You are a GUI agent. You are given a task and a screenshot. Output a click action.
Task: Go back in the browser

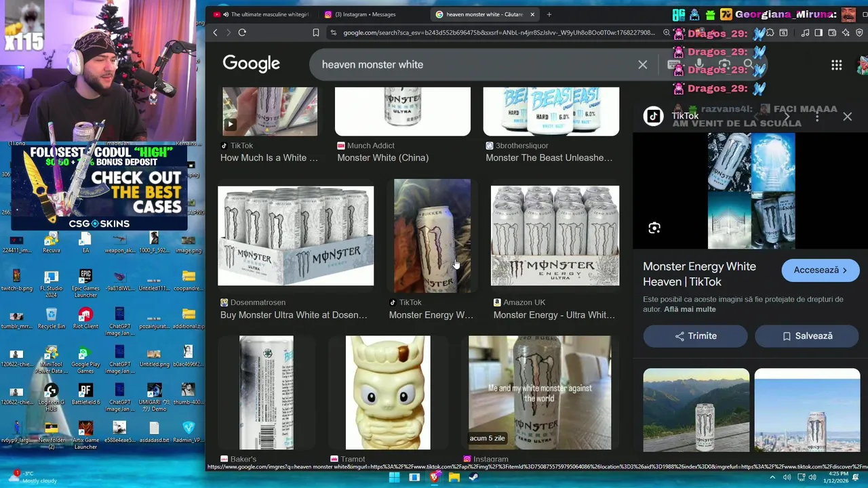[215, 33]
